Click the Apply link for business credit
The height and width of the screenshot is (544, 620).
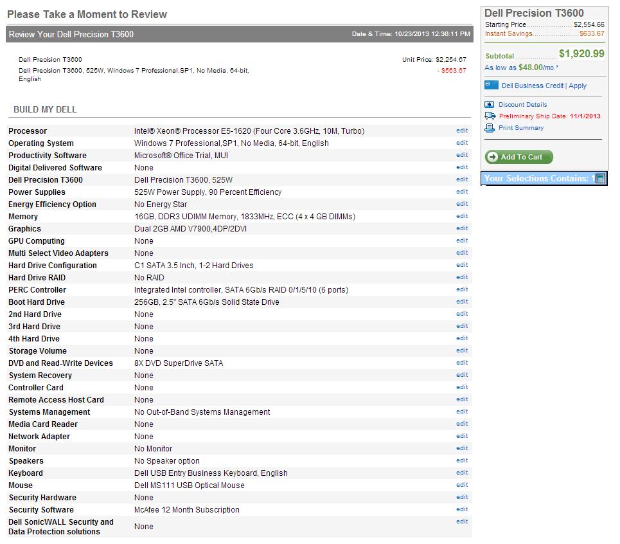(x=578, y=86)
